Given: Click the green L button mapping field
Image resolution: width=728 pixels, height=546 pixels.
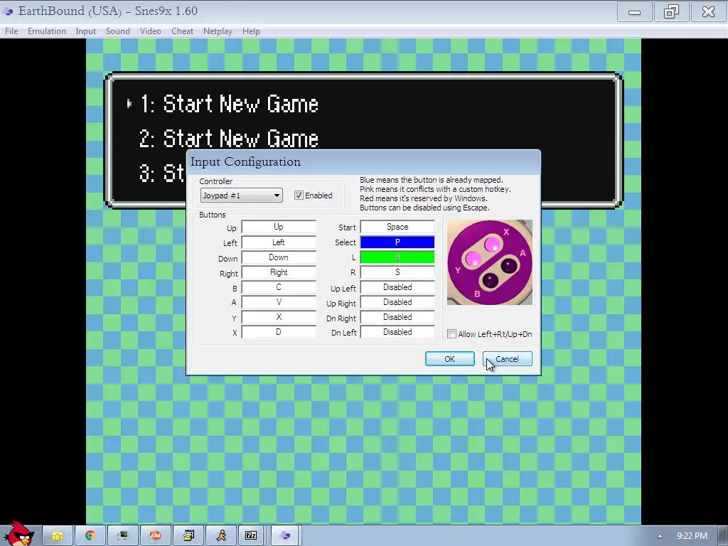Looking at the screenshot, I should [397, 257].
